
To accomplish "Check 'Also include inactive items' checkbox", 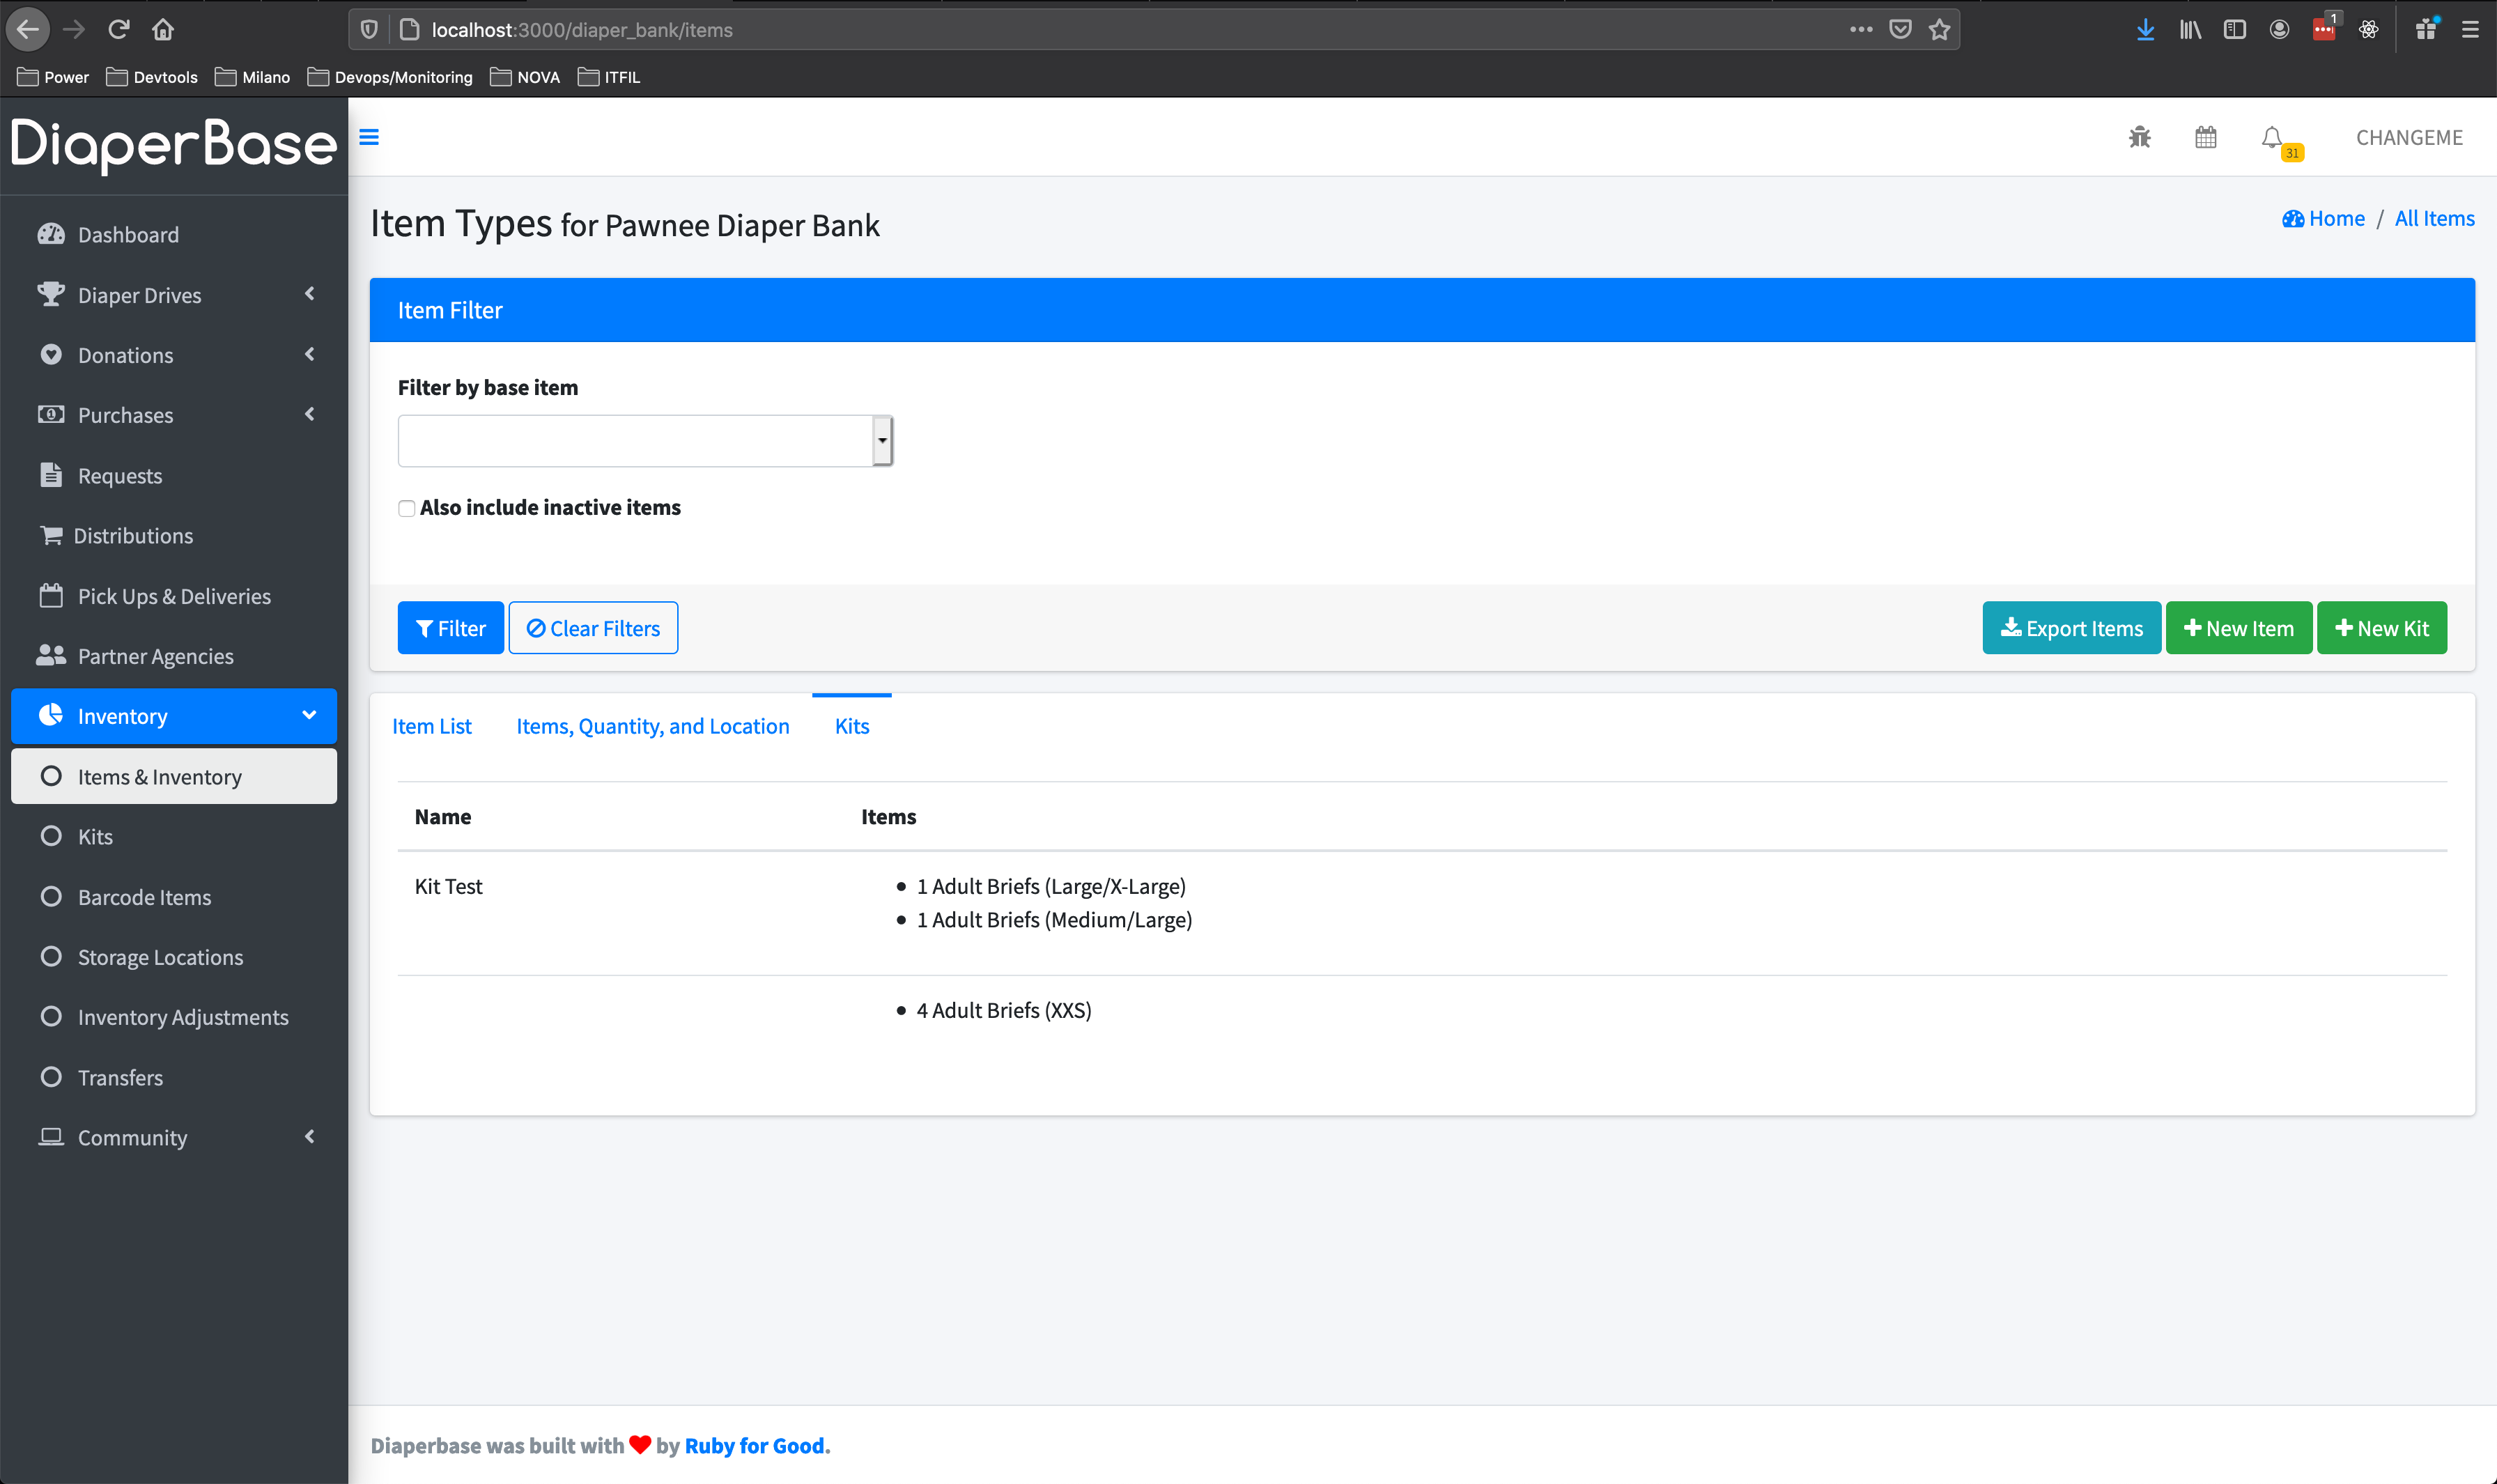I will tap(407, 508).
